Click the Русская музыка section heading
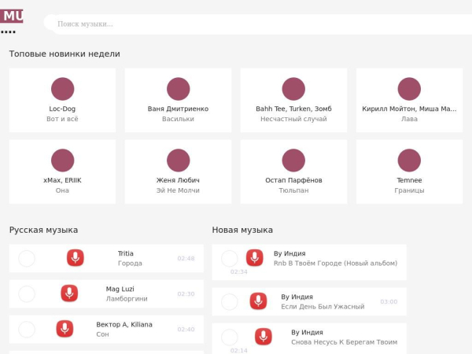 pyautogui.click(x=43, y=230)
